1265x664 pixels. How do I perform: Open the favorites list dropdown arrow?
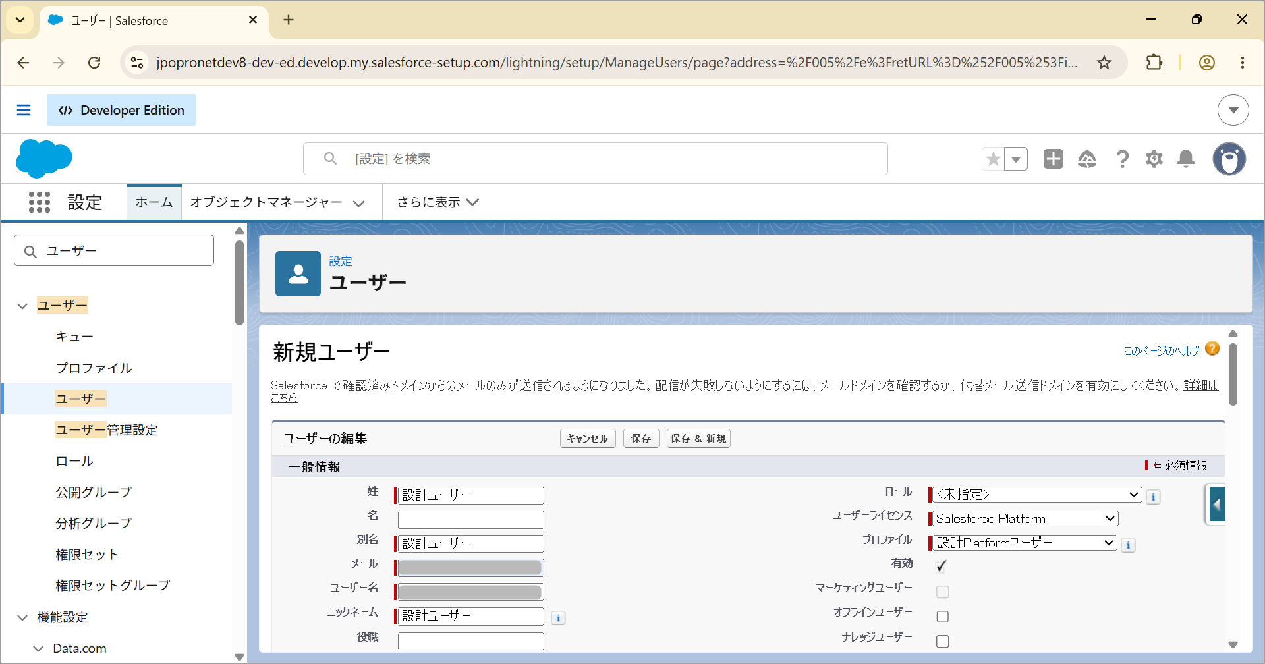(x=1016, y=159)
